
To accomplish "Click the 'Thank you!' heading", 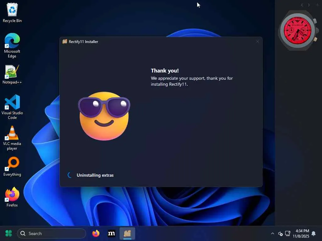I will pos(165,71).
